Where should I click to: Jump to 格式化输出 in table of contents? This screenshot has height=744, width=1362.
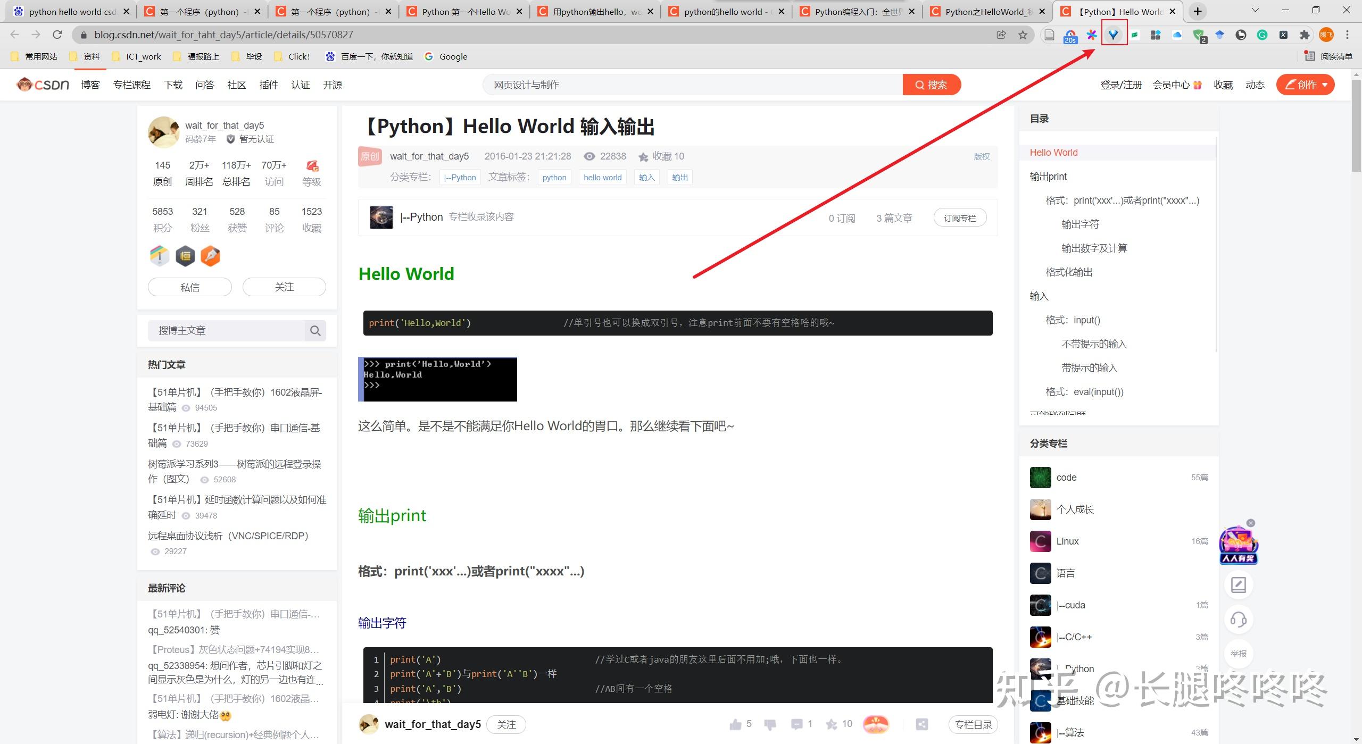[x=1069, y=272]
